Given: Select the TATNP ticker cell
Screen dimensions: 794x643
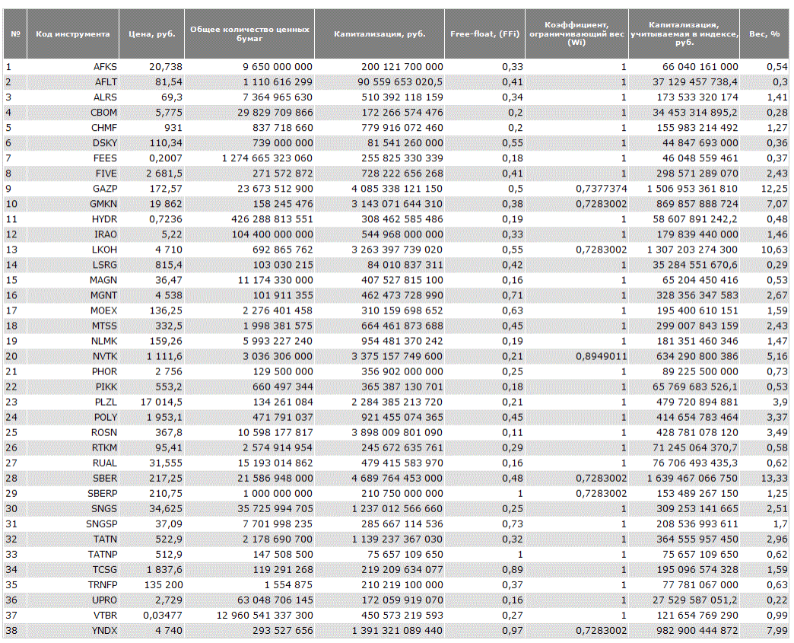Looking at the screenshot, I should tap(73, 554).
